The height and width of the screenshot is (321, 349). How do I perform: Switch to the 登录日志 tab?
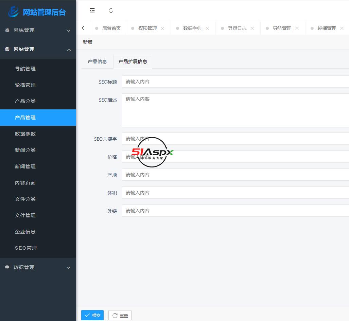[x=237, y=28]
